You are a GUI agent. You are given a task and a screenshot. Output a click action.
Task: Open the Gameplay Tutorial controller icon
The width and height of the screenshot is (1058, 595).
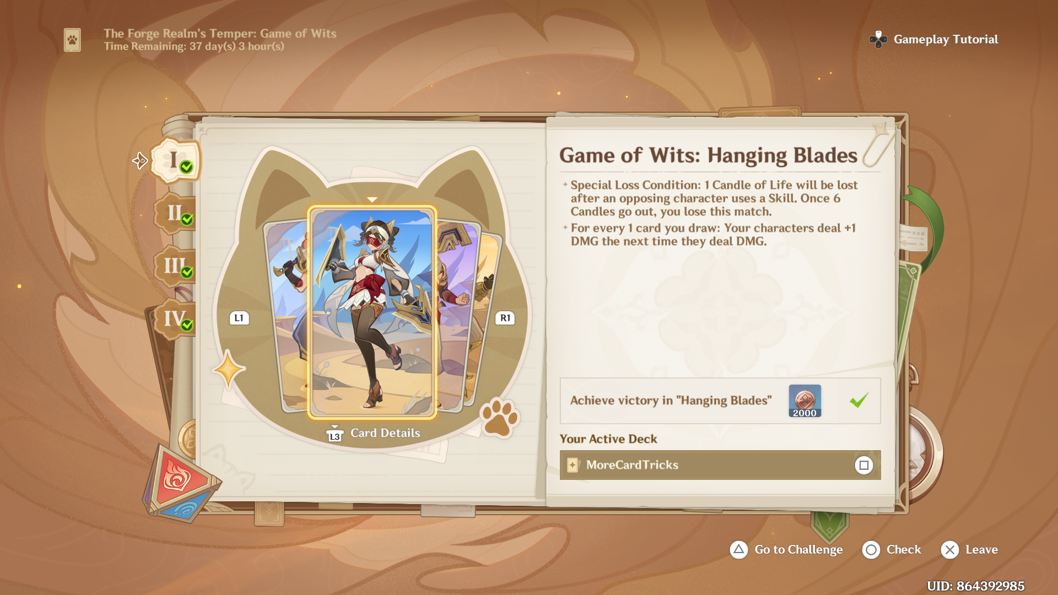(x=878, y=39)
